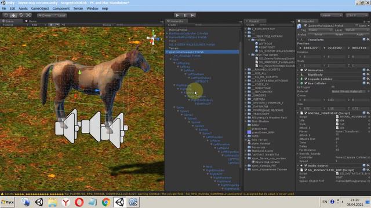The height and width of the screenshot is (208, 371).
Task: Open the Tag dropdown
Action: [x=320, y=30]
